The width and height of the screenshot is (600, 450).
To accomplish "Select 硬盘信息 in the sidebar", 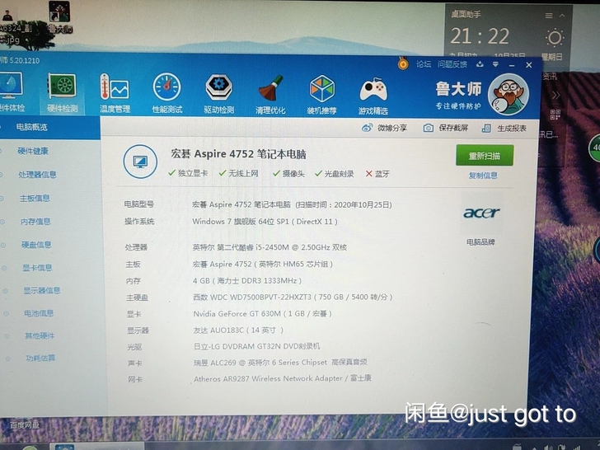I will coord(36,245).
